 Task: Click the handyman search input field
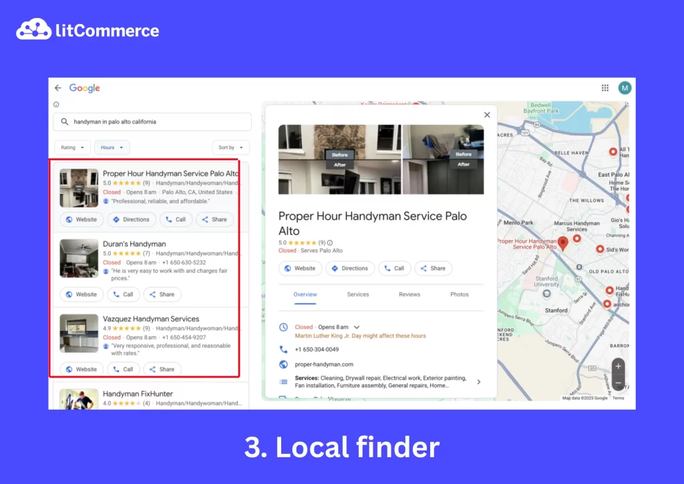pos(152,122)
